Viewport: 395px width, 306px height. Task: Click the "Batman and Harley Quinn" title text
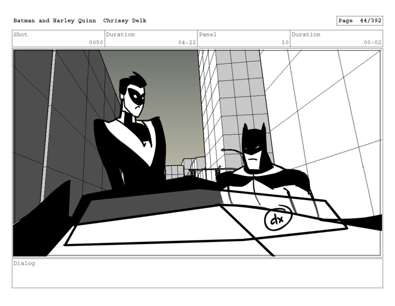click(55, 21)
